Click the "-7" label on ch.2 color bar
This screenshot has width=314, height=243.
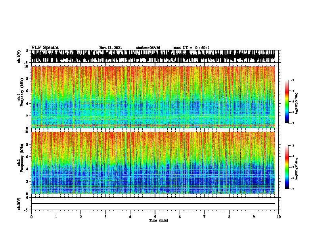click(x=293, y=189)
